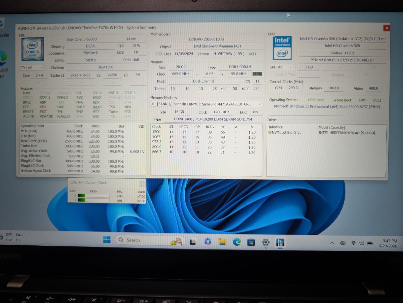
Task: Click the BIOS date '11/05/2024'
Action: [x=184, y=54]
